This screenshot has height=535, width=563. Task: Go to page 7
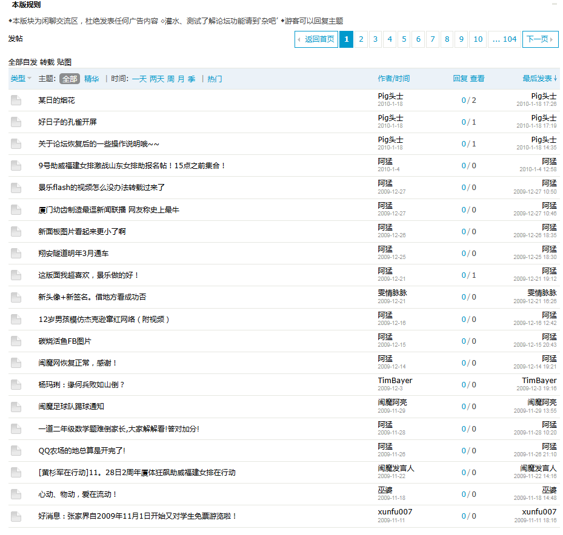pos(433,39)
